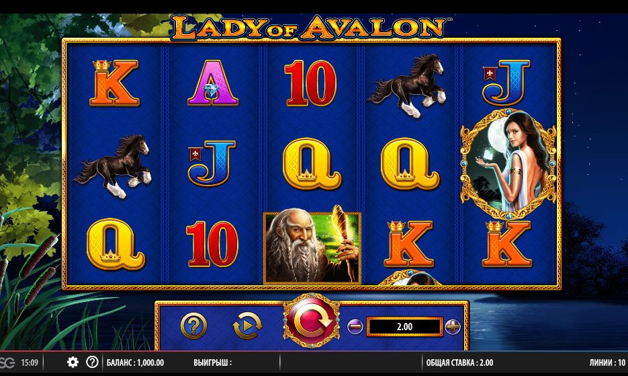The image size is (628, 376).
Task: Open settings via the gear icon
Action: point(73,363)
